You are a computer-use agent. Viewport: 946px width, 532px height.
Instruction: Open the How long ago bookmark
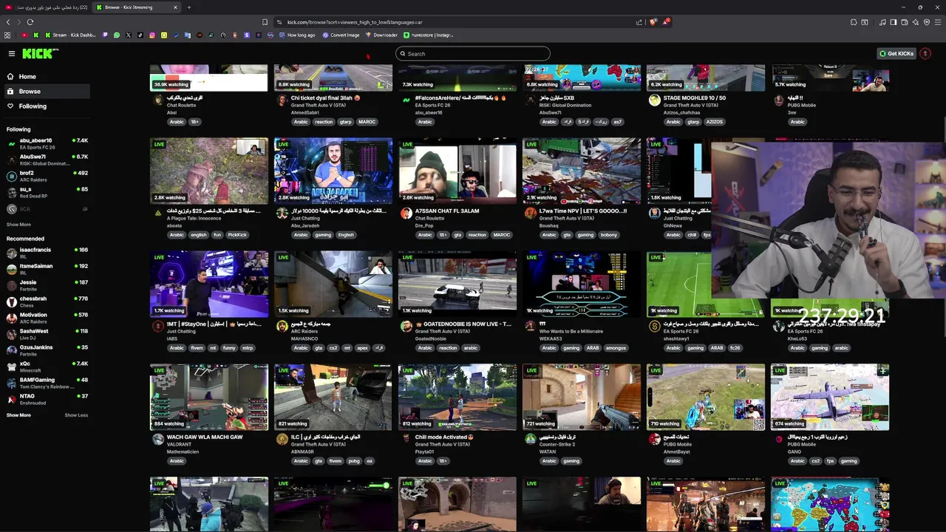(297, 35)
